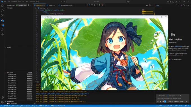The height and width of the screenshot is (107, 191).
Task: Toggle main.cpp current file eye icon
Action: coord(180,96)
